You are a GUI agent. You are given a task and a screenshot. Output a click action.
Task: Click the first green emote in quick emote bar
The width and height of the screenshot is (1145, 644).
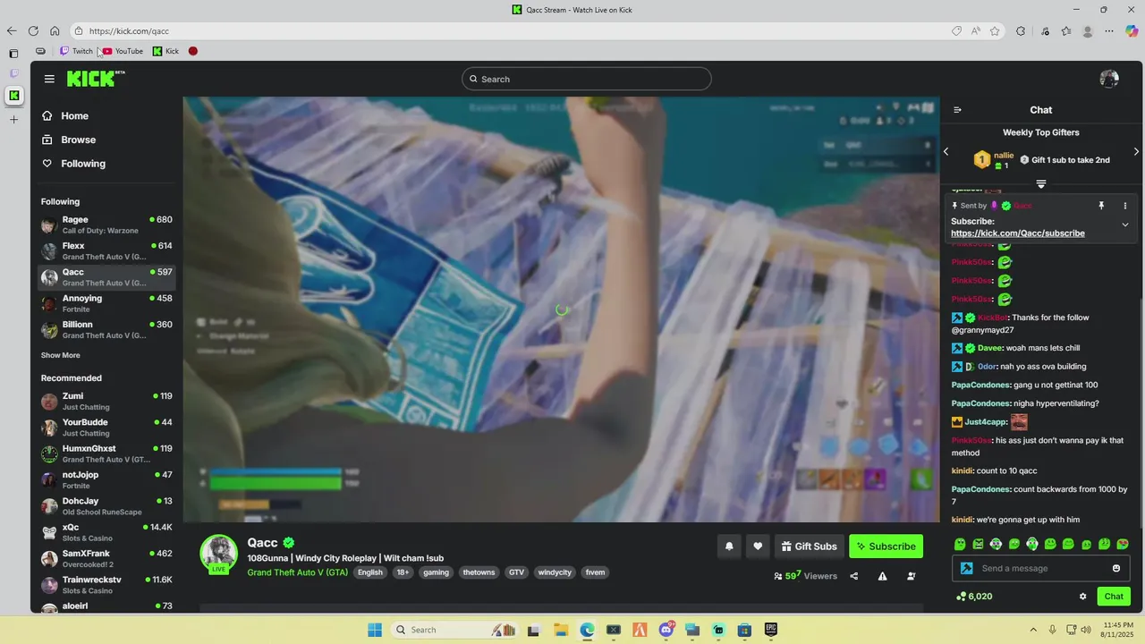960,544
